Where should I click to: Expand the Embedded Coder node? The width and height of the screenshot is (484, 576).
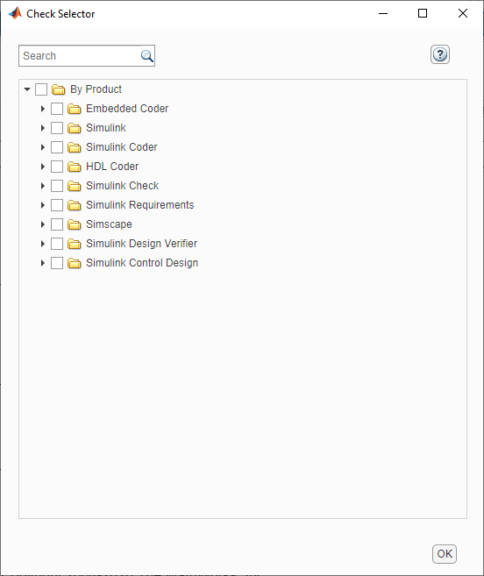pyautogui.click(x=43, y=109)
